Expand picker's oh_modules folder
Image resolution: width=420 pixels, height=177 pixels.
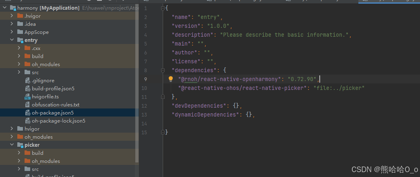coord(19,161)
